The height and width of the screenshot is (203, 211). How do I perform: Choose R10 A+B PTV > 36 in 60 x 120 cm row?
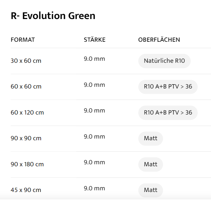168,113
